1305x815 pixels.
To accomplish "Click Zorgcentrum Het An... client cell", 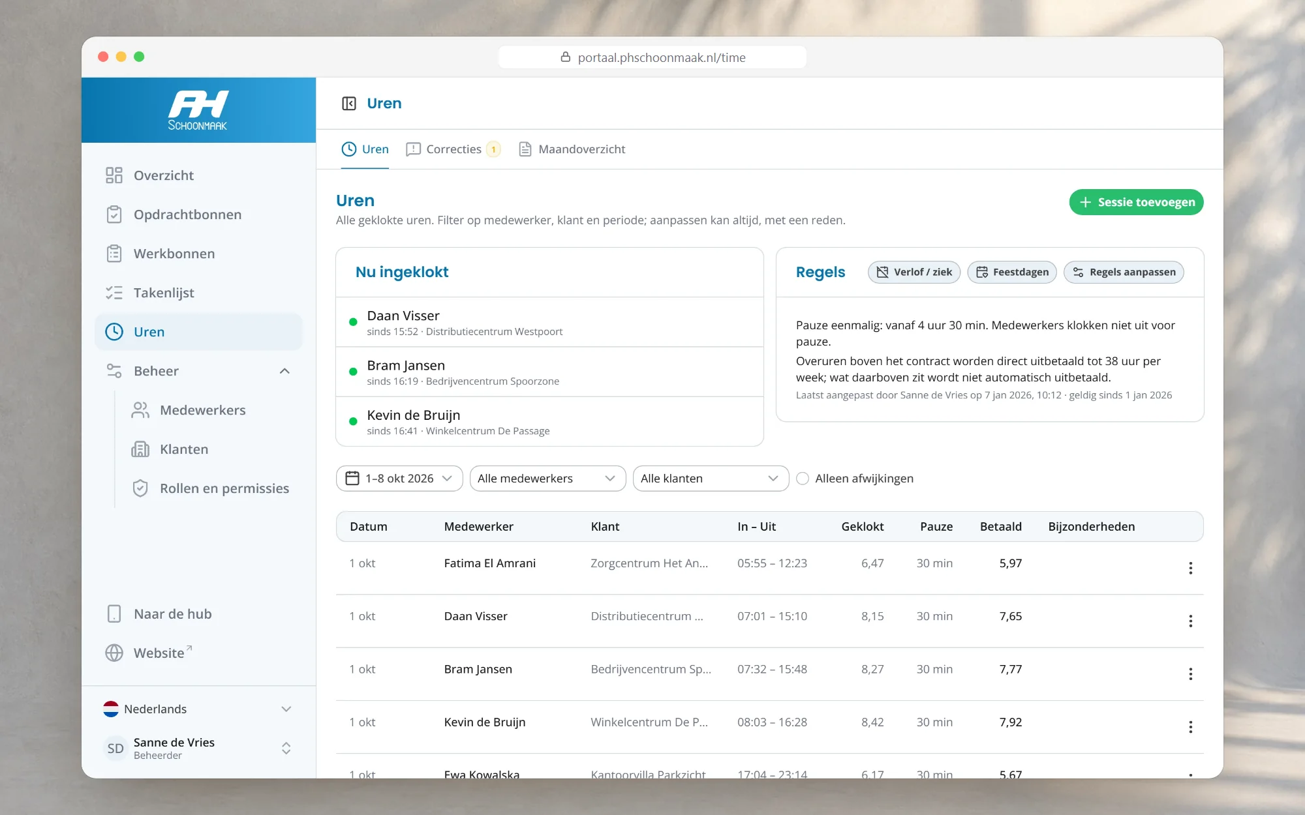I will [649, 563].
